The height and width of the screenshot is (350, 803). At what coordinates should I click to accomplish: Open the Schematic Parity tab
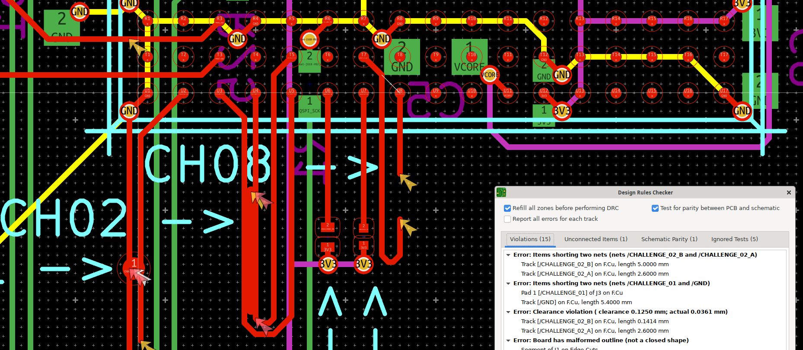point(669,239)
